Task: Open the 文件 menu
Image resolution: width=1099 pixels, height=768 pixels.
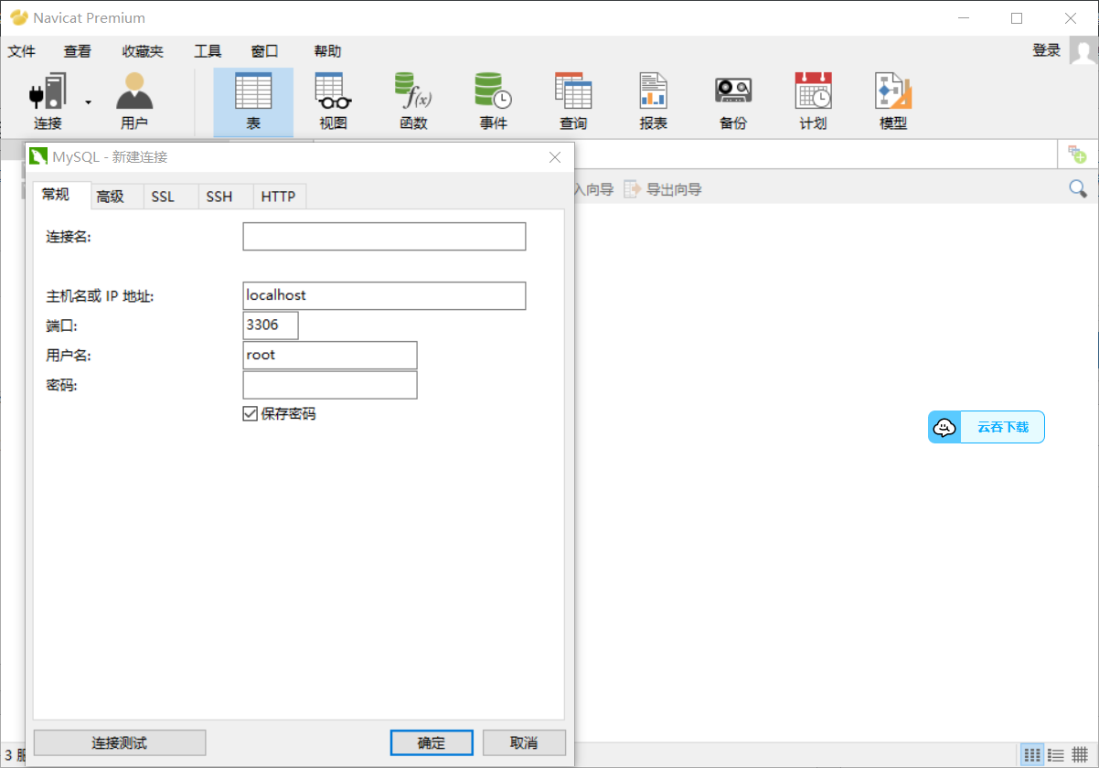Action: pyautogui.click(x=22, y=51)
